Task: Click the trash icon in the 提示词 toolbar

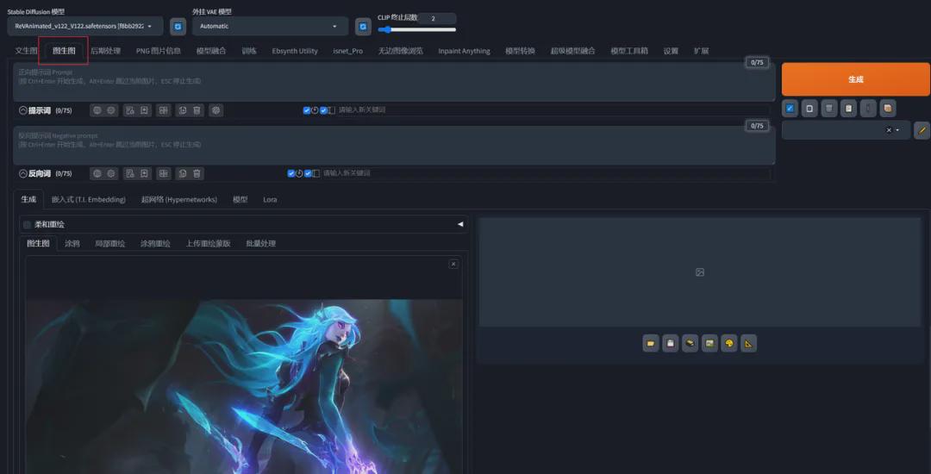Action: pos(197,110)
